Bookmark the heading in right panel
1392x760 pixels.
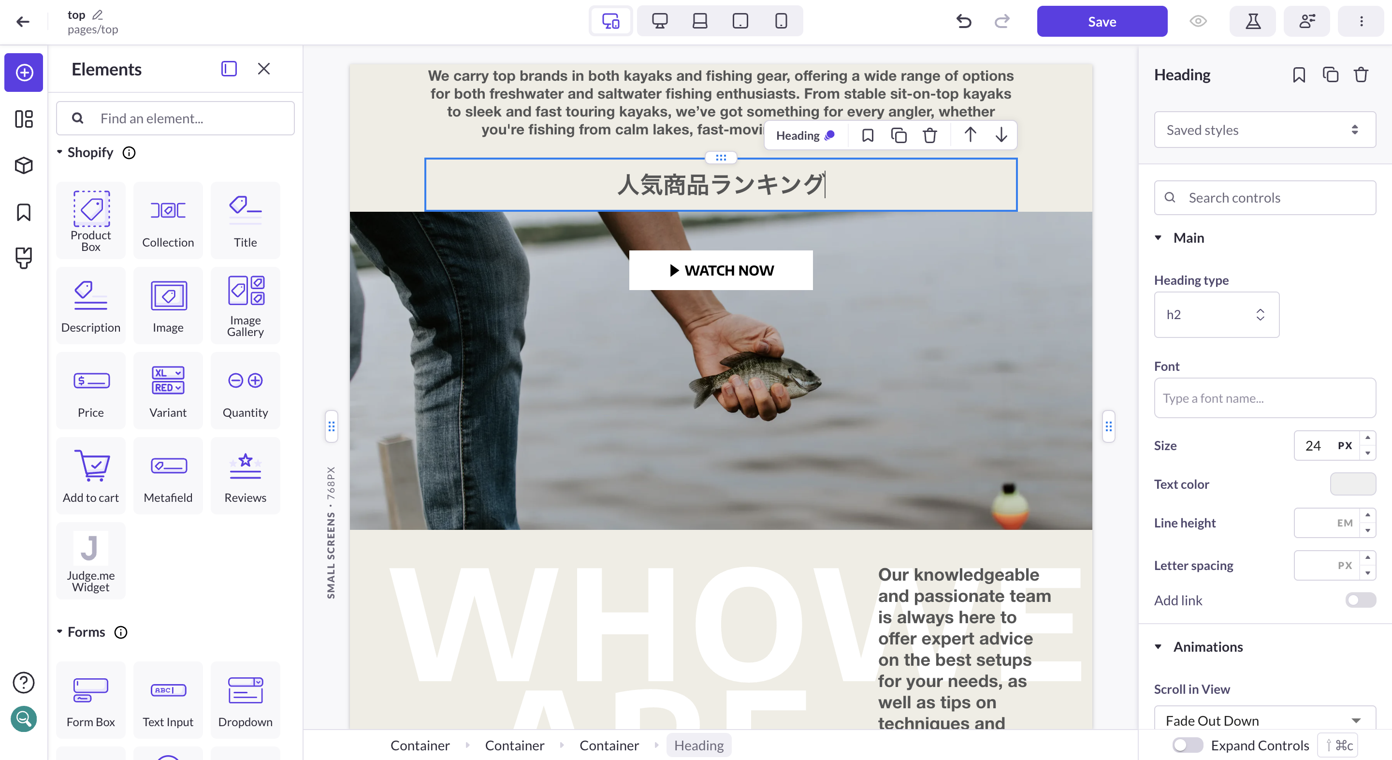tap(1299, 74)
